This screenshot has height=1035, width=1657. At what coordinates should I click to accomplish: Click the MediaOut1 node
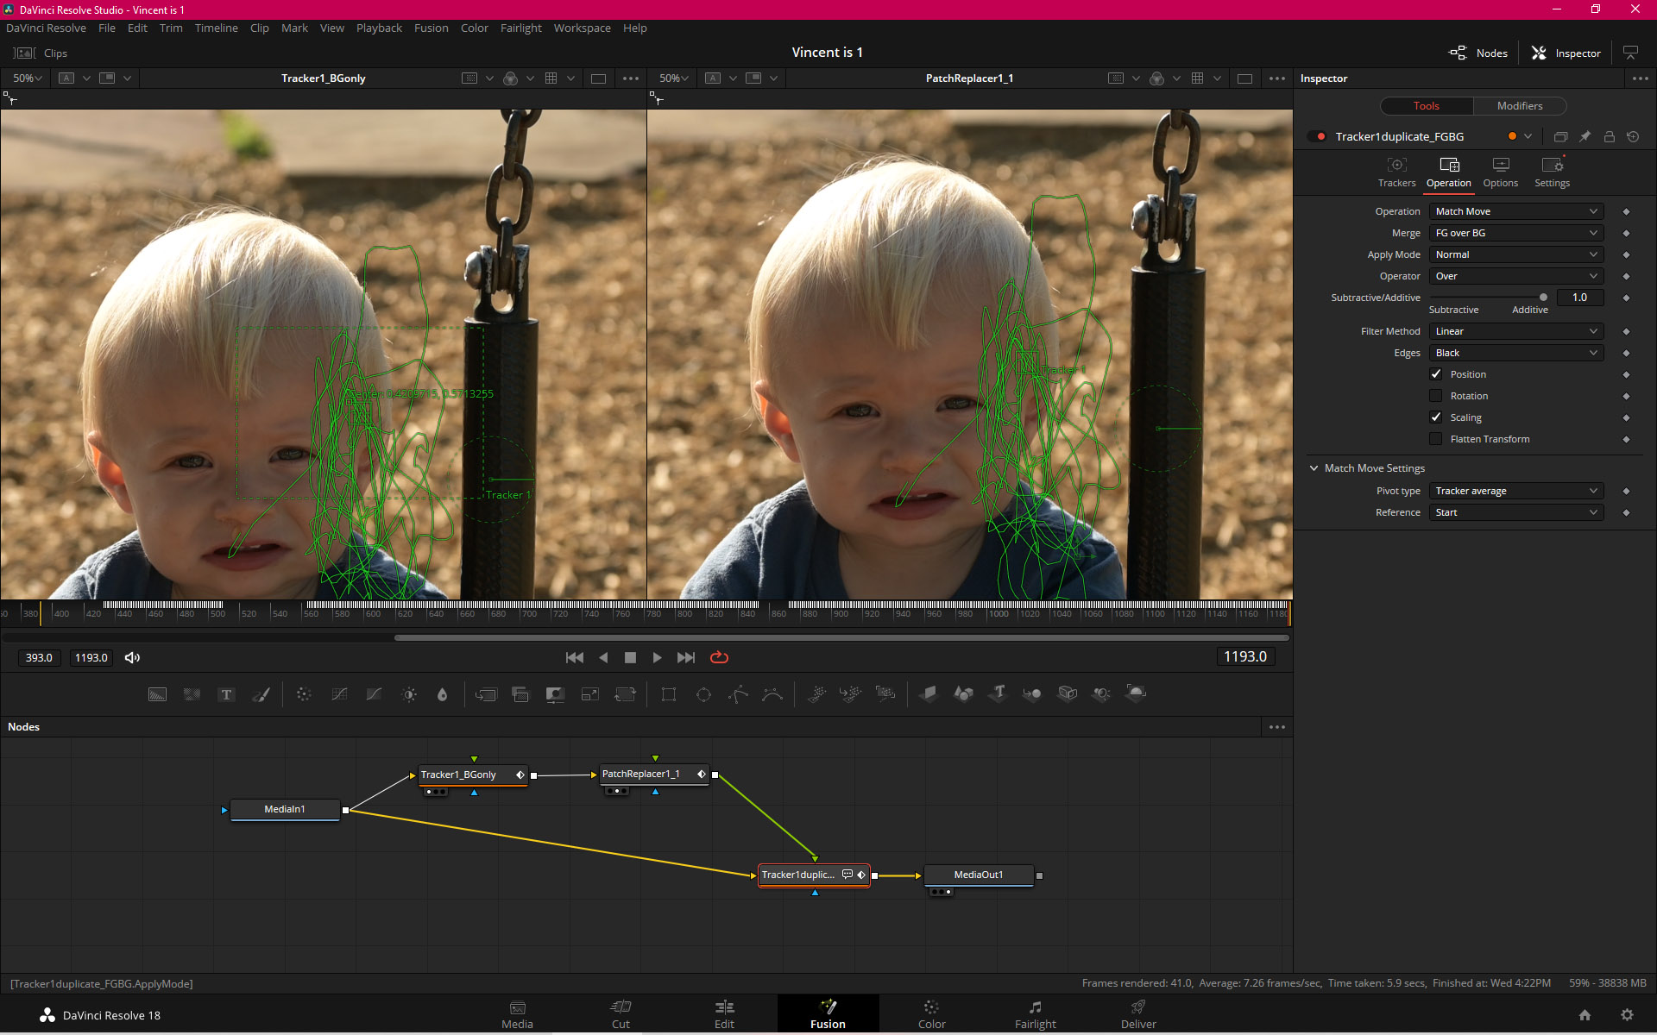click(x=978, y=874)
